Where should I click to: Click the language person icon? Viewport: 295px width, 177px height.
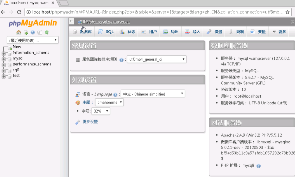(78, 94)
